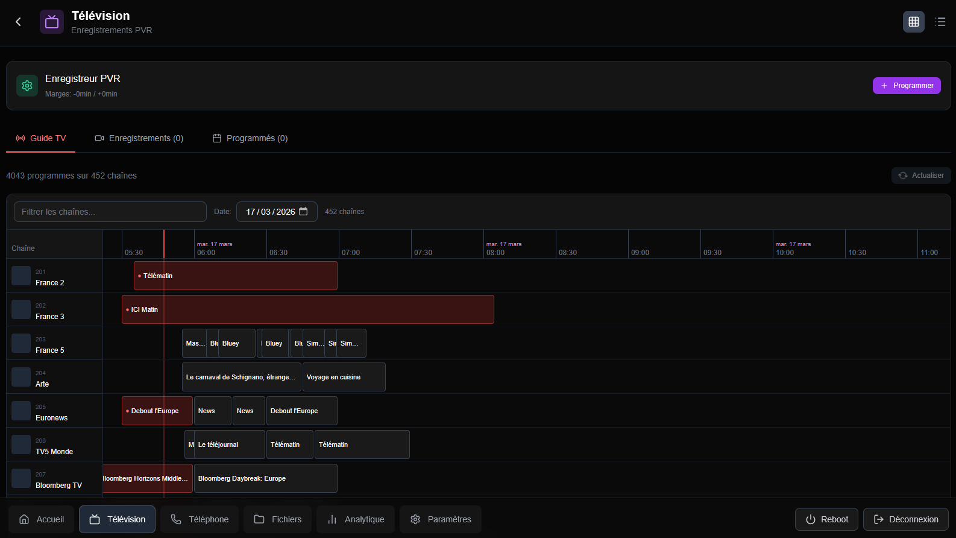This screenshot has width=956, height=538.
Task: Open the first Télématin on TV5 Monde
Action: coord(290,445)
